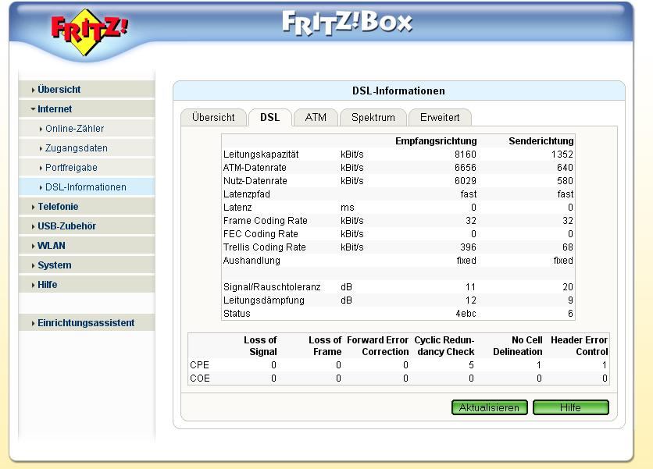Switch to the Übersicht tab

[213, 118]
